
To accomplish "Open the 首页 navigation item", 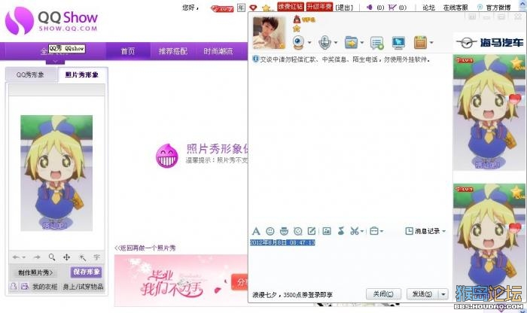I will pyautogui.click(x=128, y=51).
